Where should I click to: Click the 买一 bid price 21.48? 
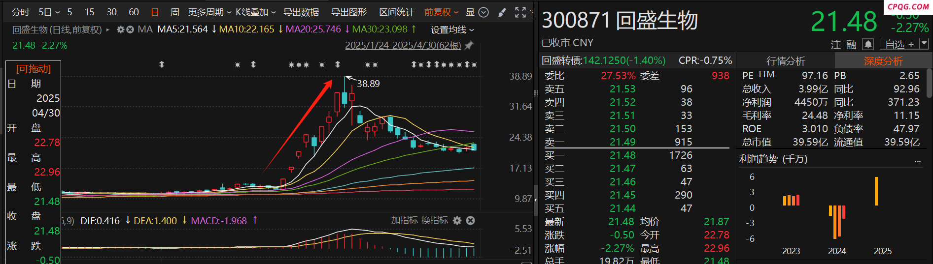[622, 155]
